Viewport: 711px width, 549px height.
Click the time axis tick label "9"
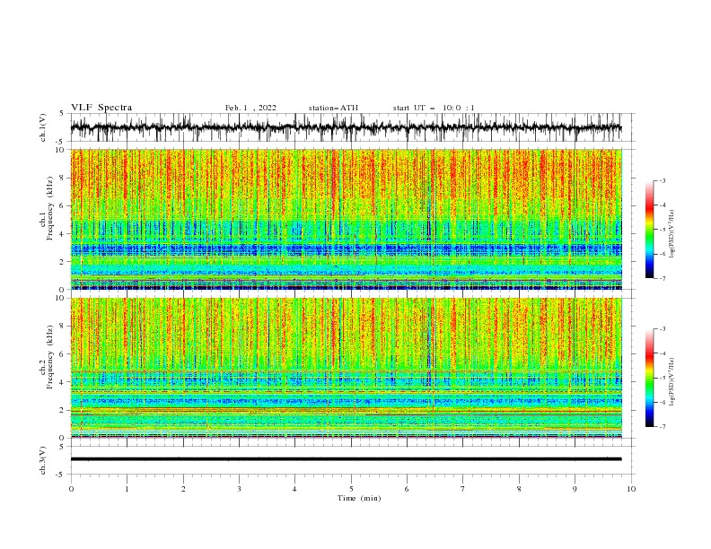[575, 489]
